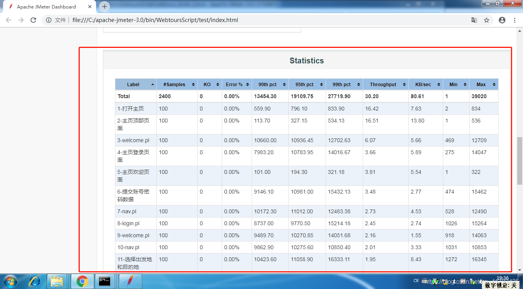Click the Total samples value 2400
Image resolution: width=523 pixels, height=289 pixels.
pos(165,96)
